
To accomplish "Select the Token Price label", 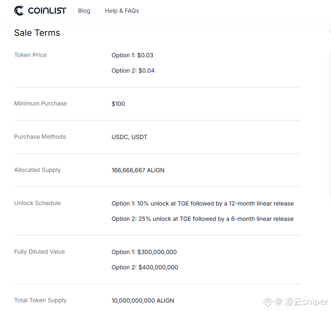I will pos(30,55).
